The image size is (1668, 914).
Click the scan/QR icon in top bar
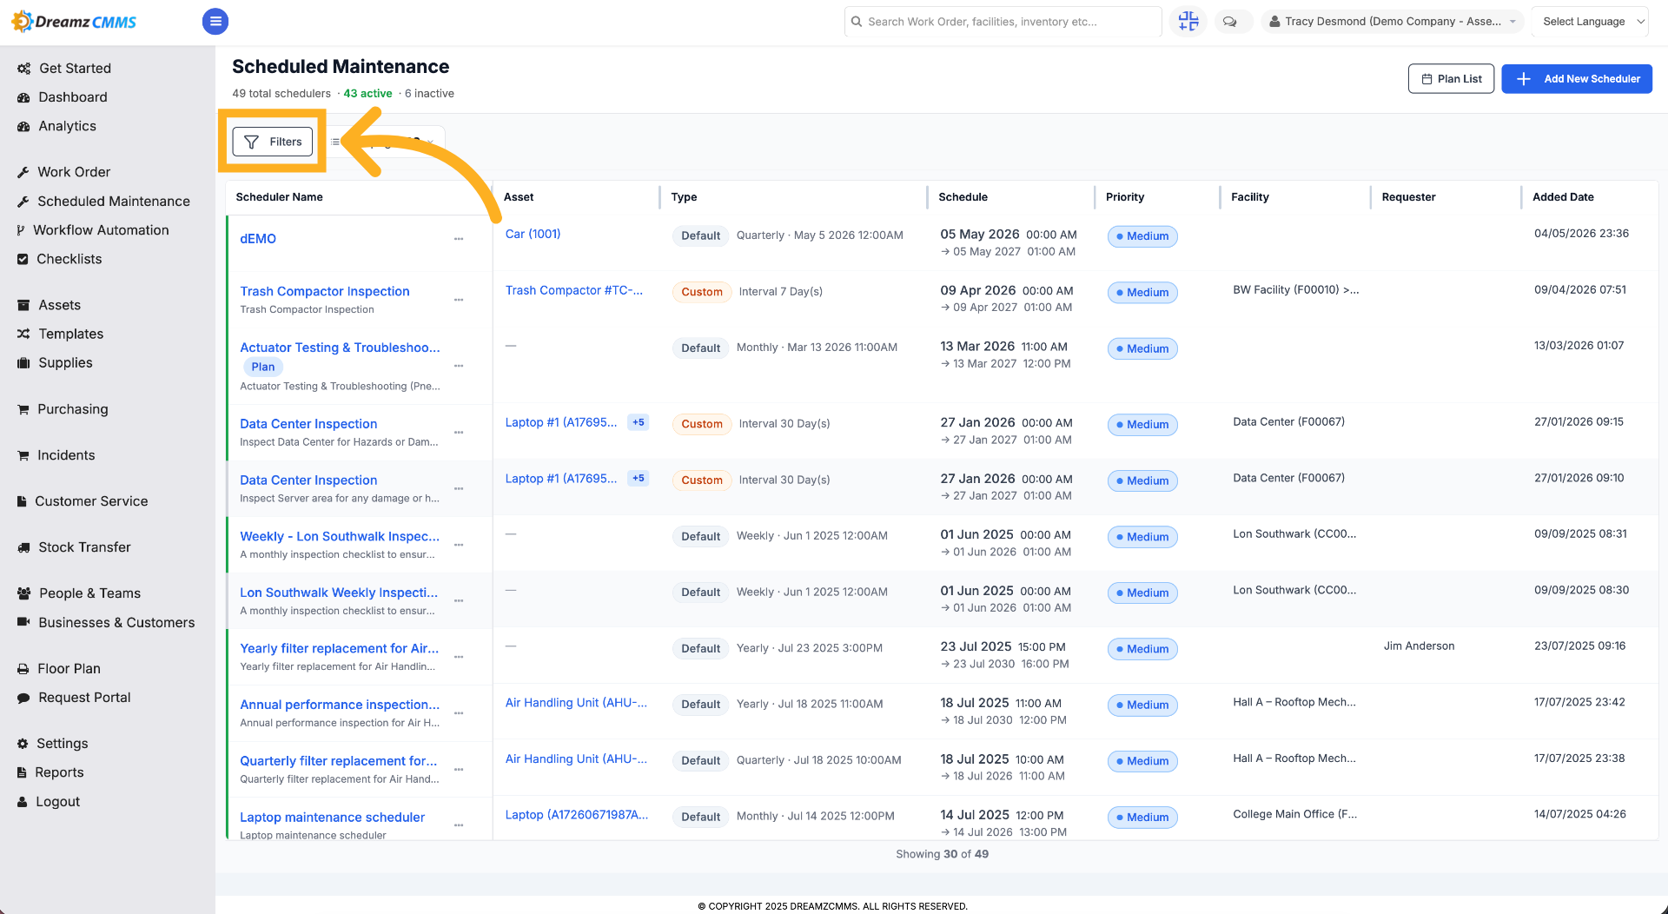pyautogui.click(x=1188, y=22)
